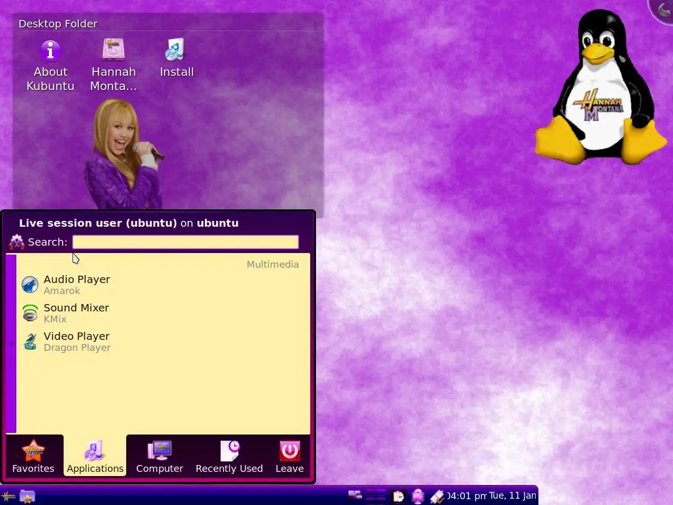Switch to the Favorites tab
The height and width of the screenshot is (505, 673).
pos(33,456)
